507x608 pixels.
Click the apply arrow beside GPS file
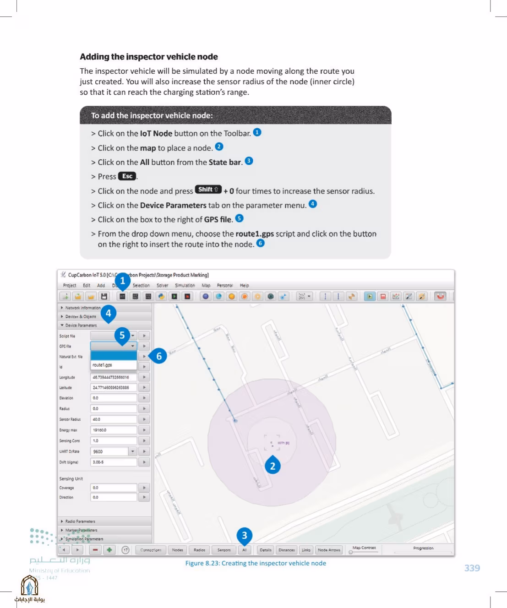pos(144,346)
